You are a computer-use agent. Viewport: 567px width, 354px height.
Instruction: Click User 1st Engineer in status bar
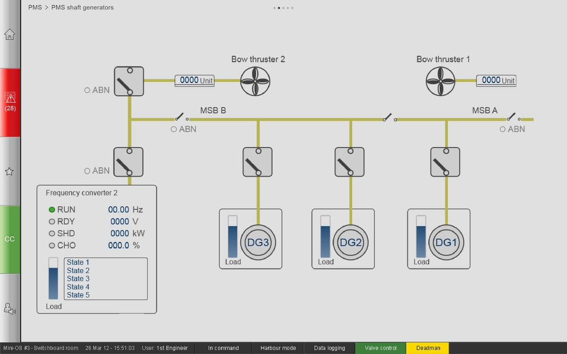(165, 348)
